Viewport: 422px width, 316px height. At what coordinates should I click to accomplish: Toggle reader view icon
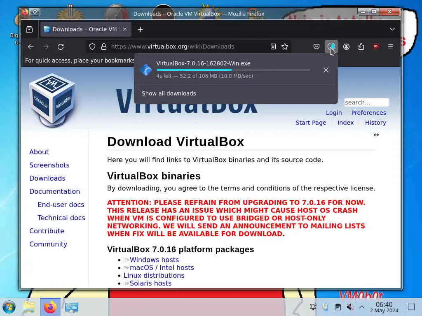(x=273, y=47)
